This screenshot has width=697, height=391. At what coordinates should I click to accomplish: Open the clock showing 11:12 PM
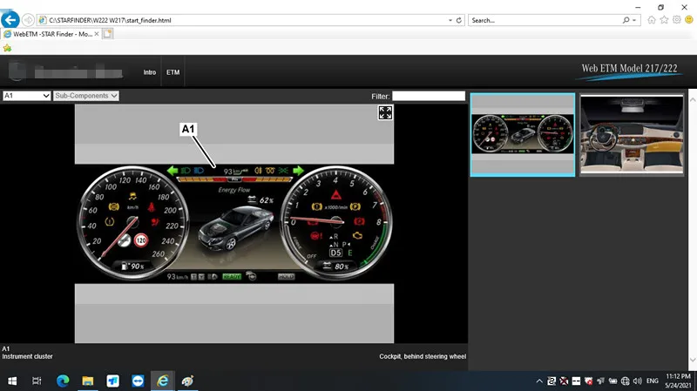click(x=679, y=381)
